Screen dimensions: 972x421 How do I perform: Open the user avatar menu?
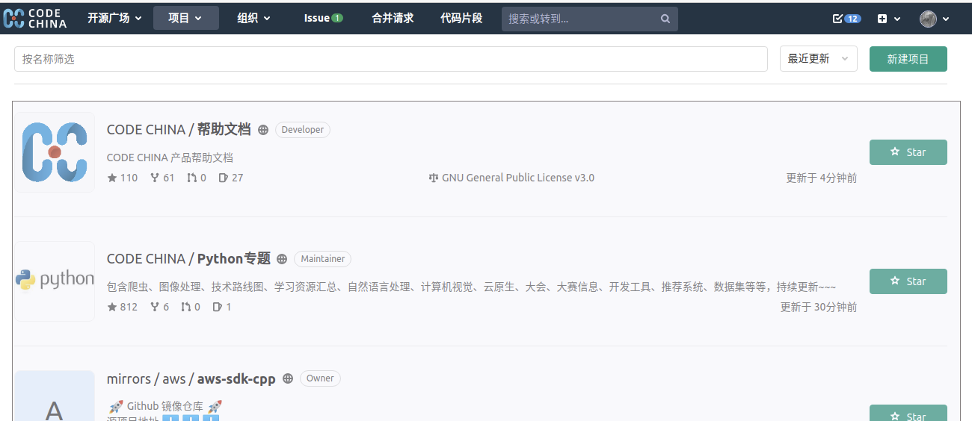(935, 19)
